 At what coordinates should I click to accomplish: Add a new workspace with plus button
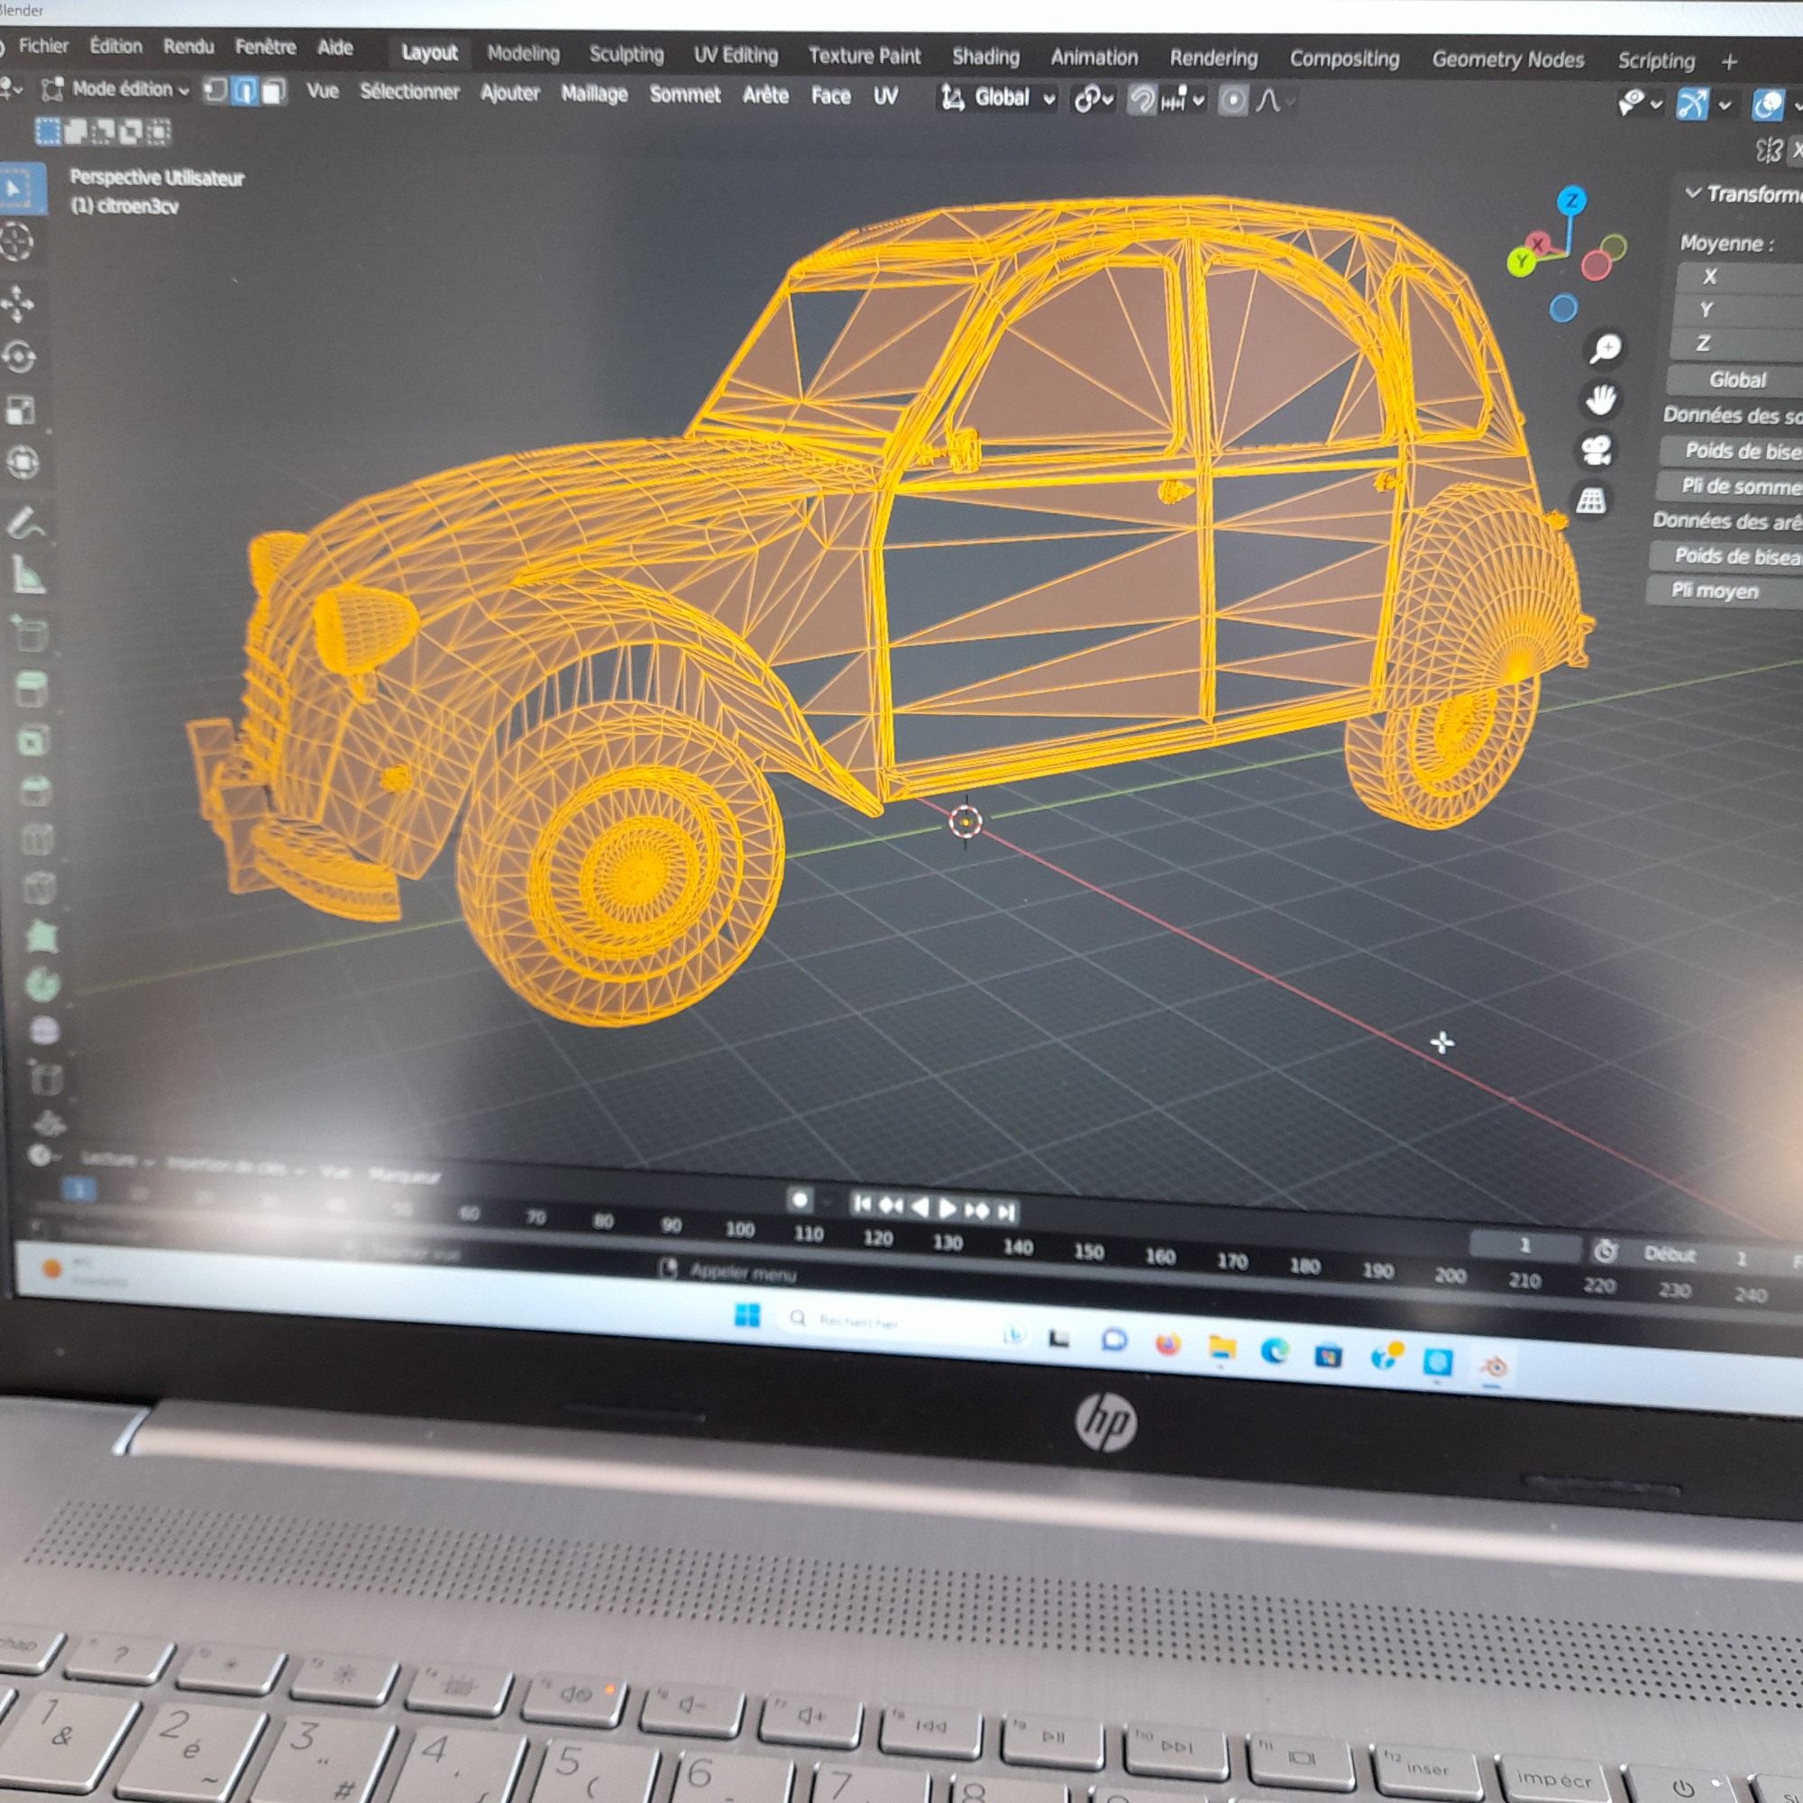(1729, 61)
